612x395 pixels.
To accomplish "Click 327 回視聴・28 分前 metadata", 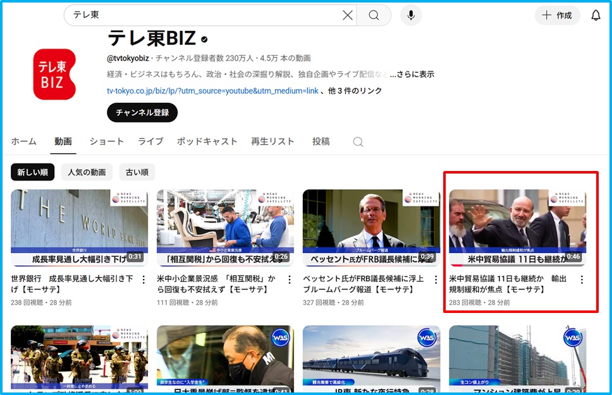I will tap(333, 302).
